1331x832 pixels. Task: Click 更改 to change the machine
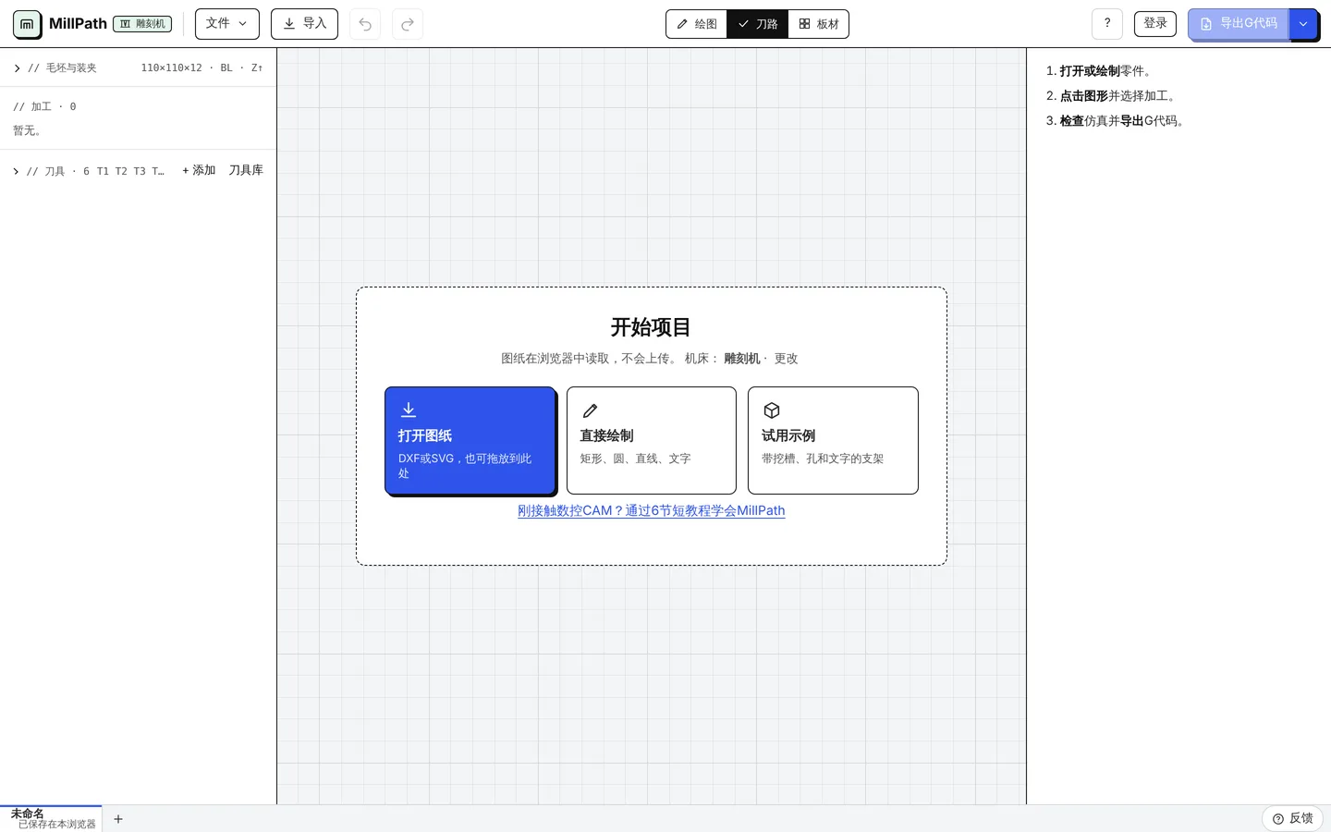pos(786,359)
